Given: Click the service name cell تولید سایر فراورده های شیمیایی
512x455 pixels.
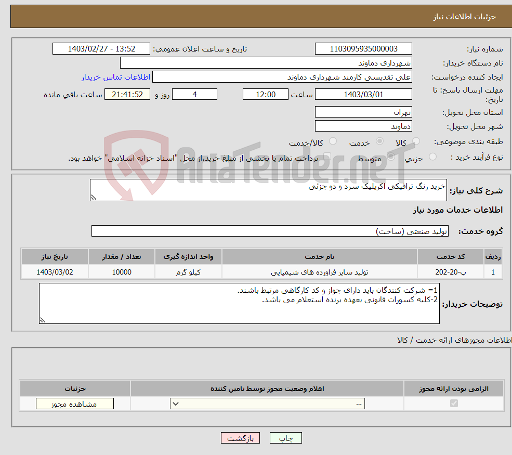Looking at the screenshot, I should (319, 272).
